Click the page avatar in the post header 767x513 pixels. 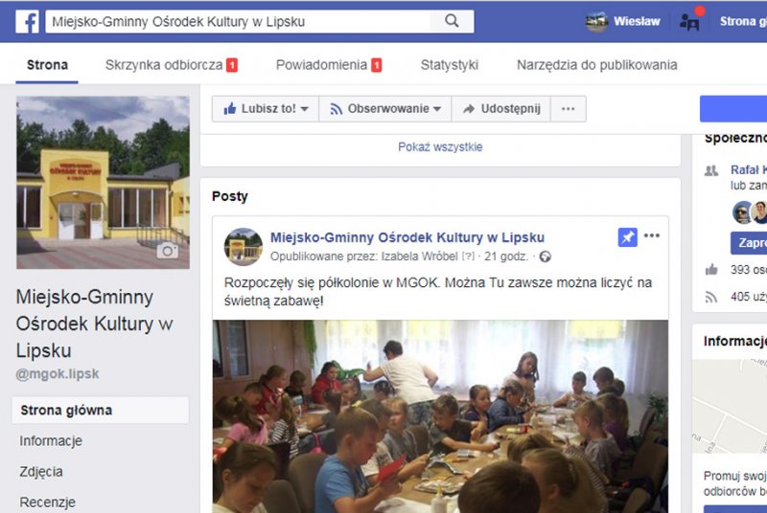tap(244, 247)
